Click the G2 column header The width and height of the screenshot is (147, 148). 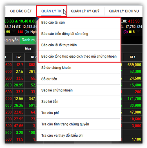pyautogui.click(x=19, y=57)
